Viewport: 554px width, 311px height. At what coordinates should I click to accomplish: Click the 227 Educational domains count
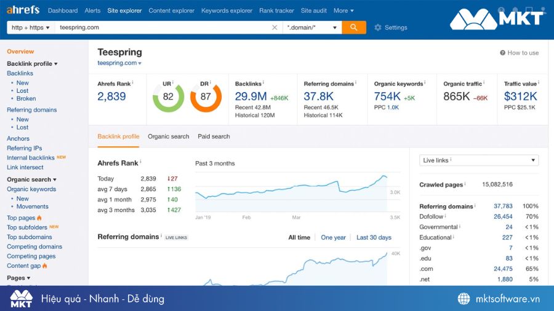point(507,237)
